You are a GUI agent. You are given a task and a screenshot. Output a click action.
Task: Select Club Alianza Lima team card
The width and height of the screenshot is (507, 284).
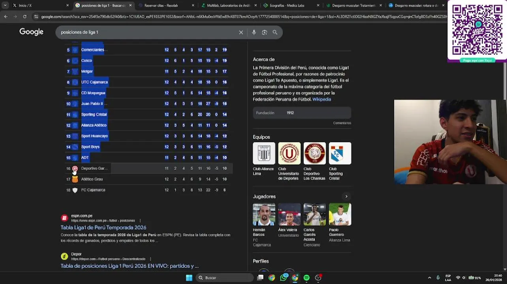point(264,159)
